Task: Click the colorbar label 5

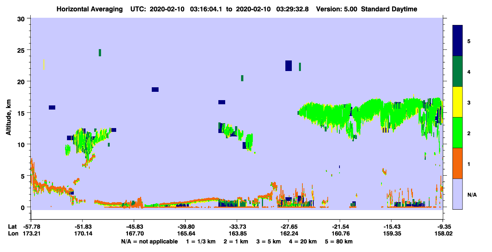Action: (x=469, y=41)
